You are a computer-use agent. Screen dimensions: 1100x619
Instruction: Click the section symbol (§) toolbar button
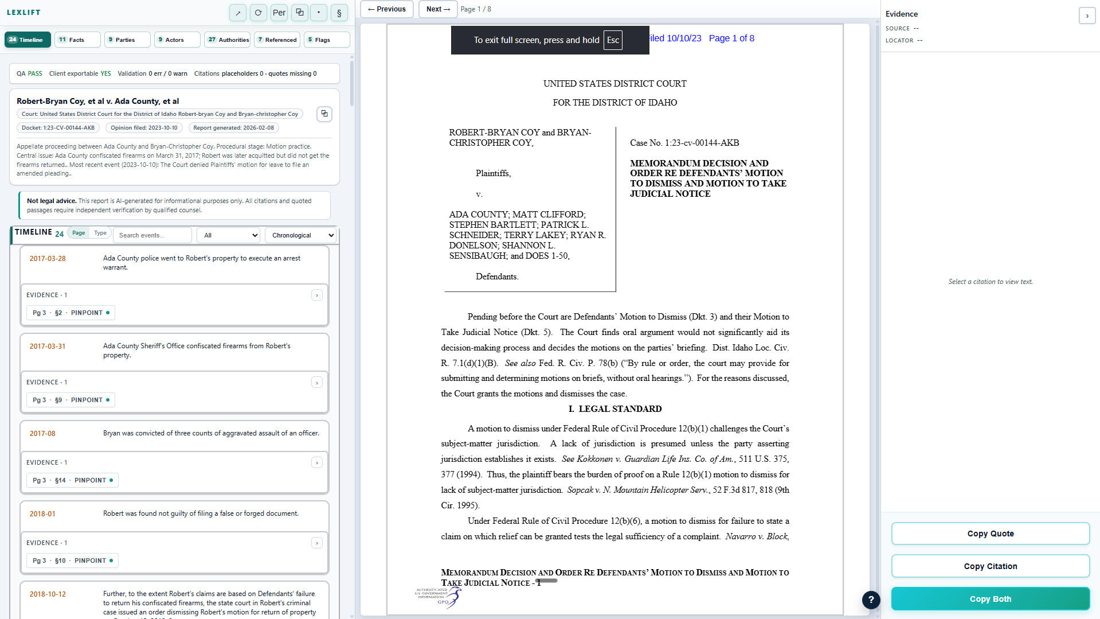click(339, 13)
